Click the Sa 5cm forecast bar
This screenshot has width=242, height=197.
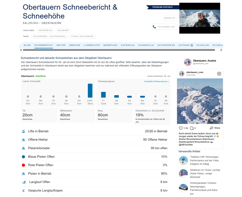pos(116,96)
